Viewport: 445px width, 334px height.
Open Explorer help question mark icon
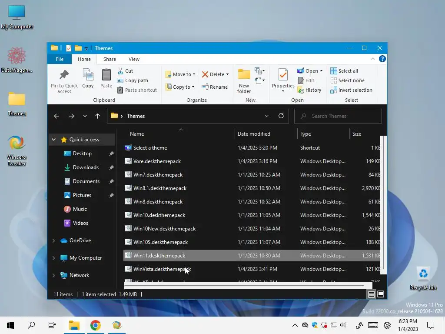click(x=382, y=59)
